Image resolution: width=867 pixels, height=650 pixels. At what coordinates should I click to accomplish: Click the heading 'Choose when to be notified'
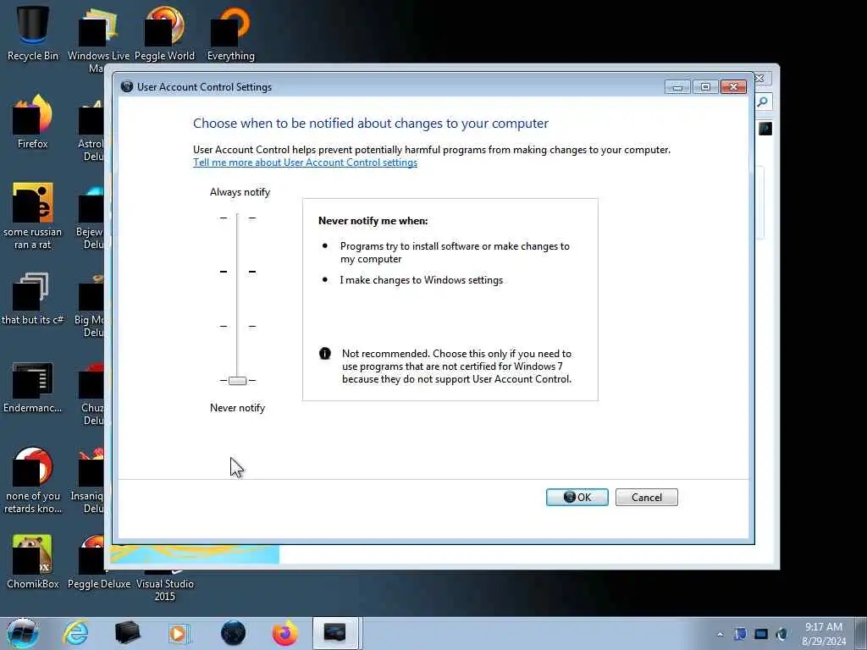click(x=371, y=124)
